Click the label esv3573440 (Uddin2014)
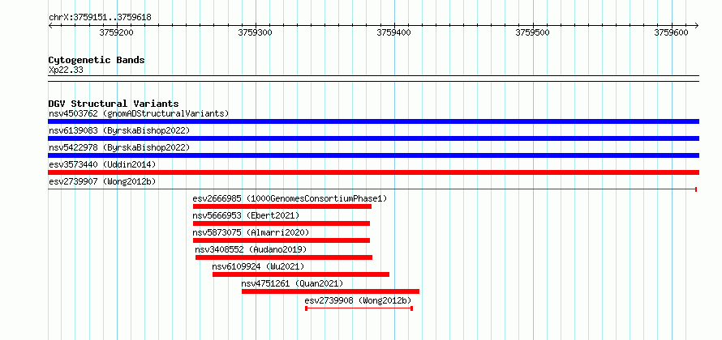 [x=102, y=164]
